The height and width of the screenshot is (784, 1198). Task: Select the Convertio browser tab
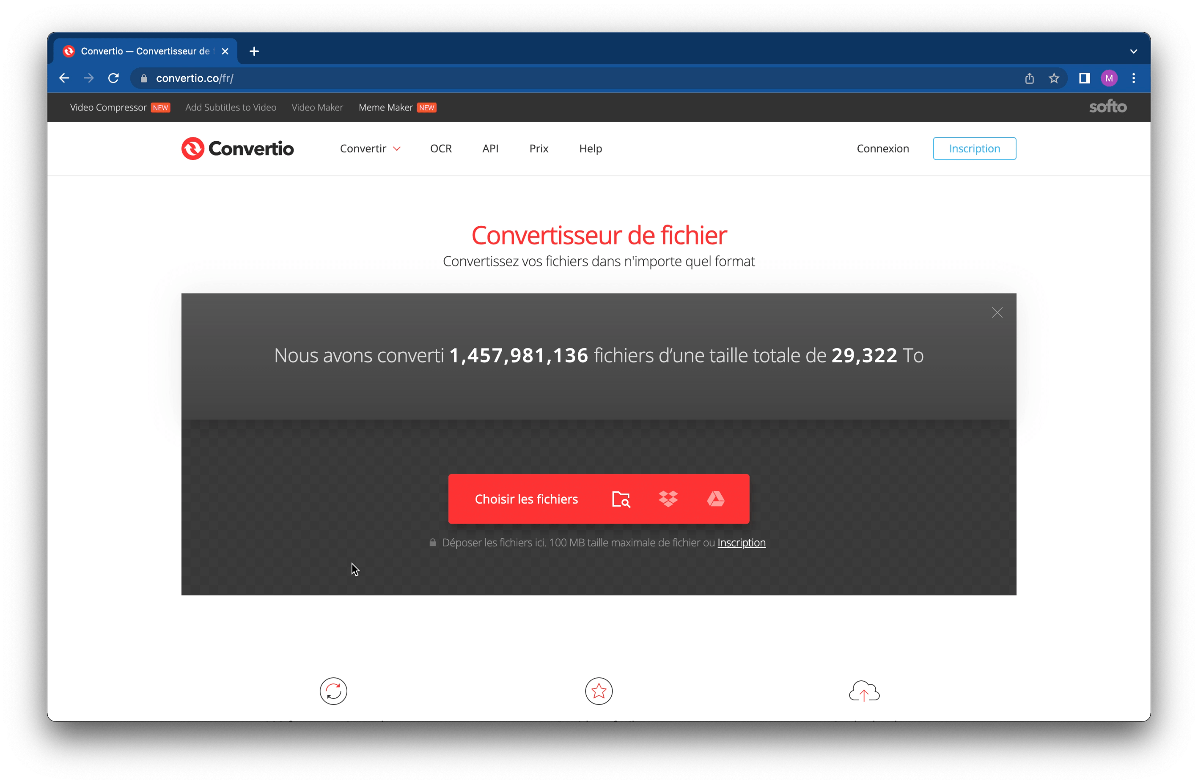tap(145, 51)
